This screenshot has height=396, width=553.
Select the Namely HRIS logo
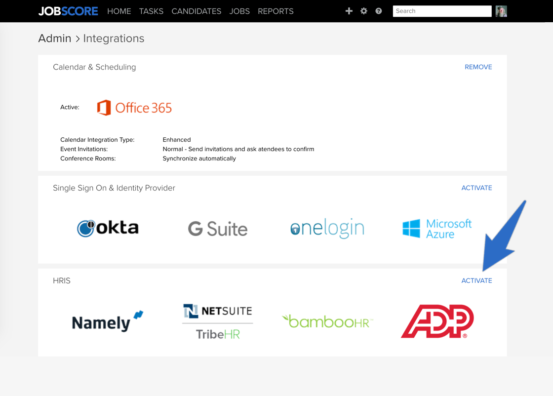click(x=108, y=321)
